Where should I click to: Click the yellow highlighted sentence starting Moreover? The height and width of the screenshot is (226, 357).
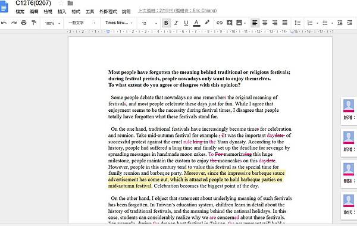point(196,180)
